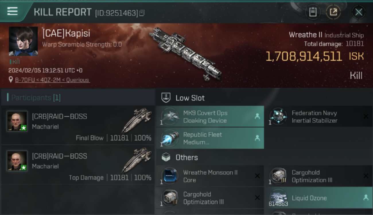Select Republic Fleet Medium module
Image resolution: width=373 pixels, height=215 pixels.
210,138
